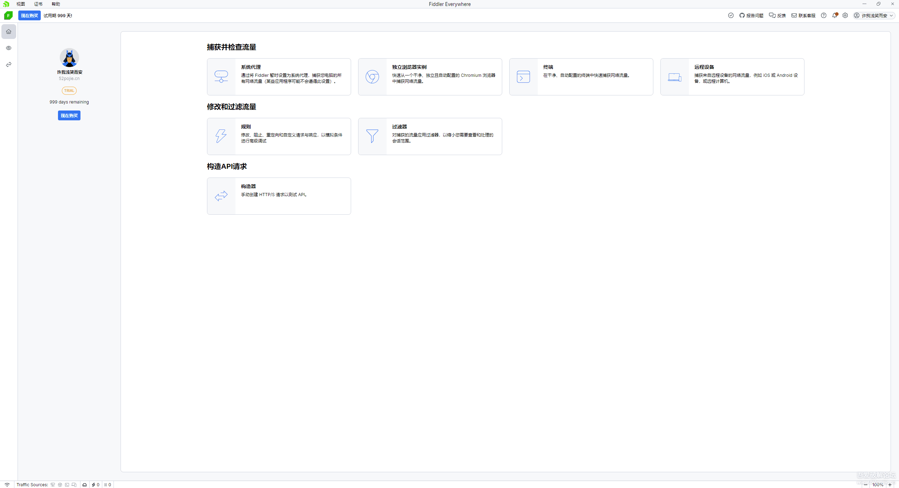The height and width of the screenshot is (488, 899).
Task: Expand the 许我浅笑而安 account dropdown
Action: pyautogui.click(x=874, y=15)
